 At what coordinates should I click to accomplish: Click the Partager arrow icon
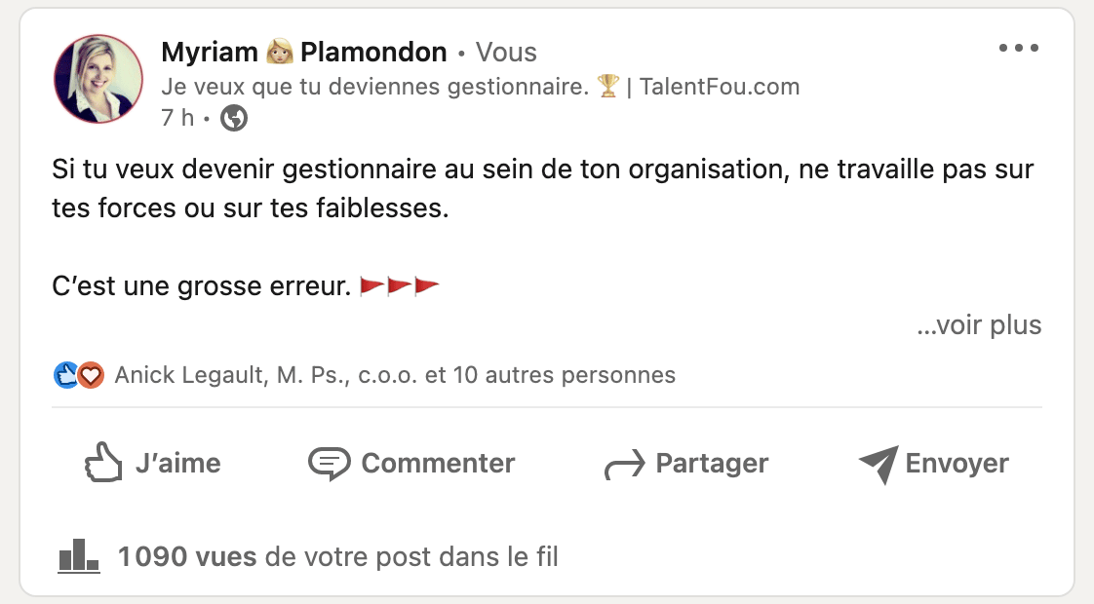click(624, 466)
